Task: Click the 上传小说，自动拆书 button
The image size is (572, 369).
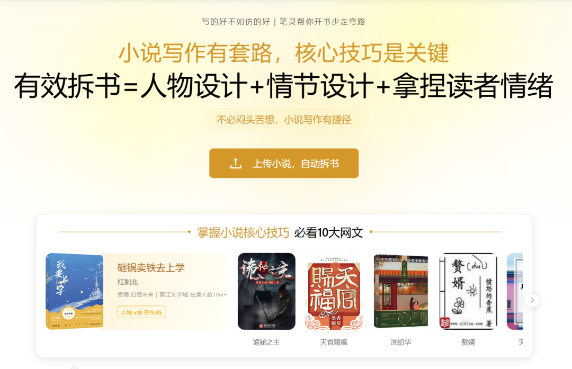Action: (284, 164)
